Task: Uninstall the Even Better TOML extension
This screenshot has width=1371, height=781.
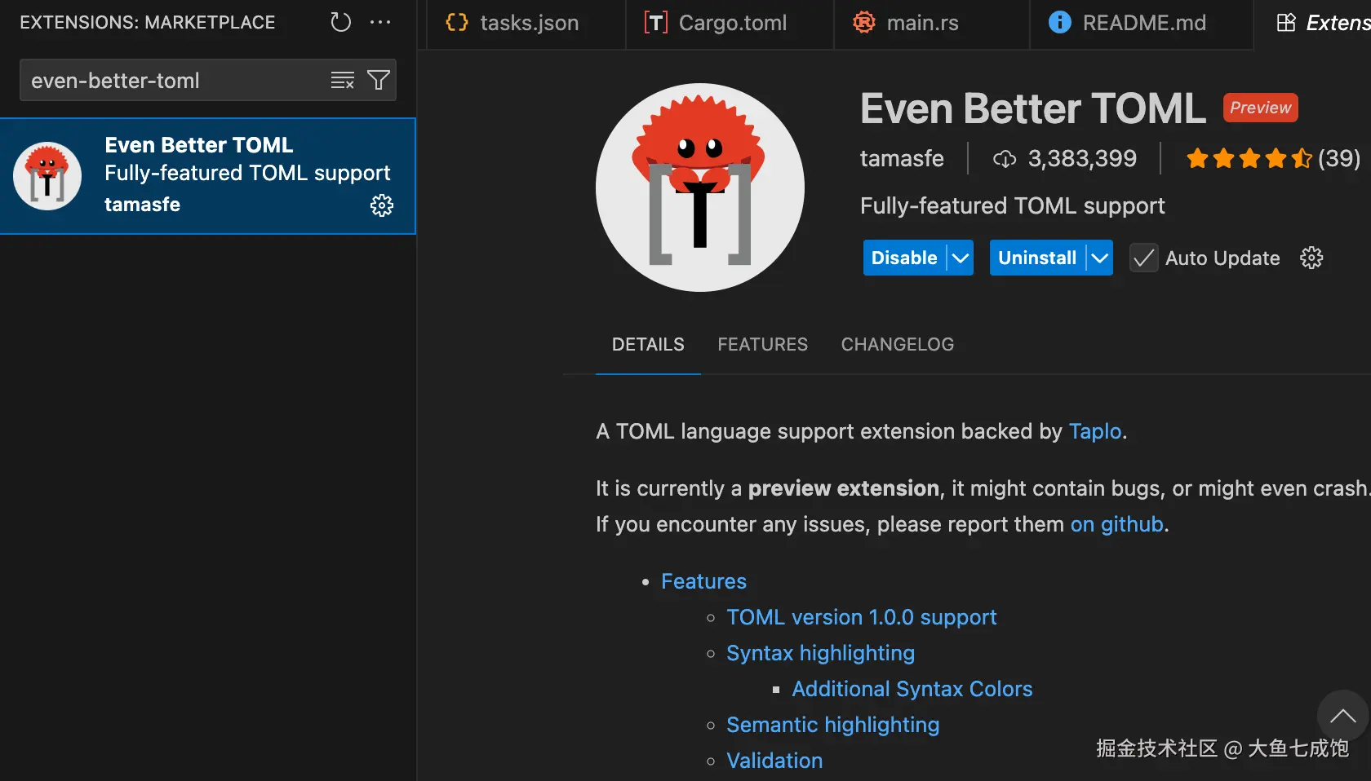Action: [1037, 258]
